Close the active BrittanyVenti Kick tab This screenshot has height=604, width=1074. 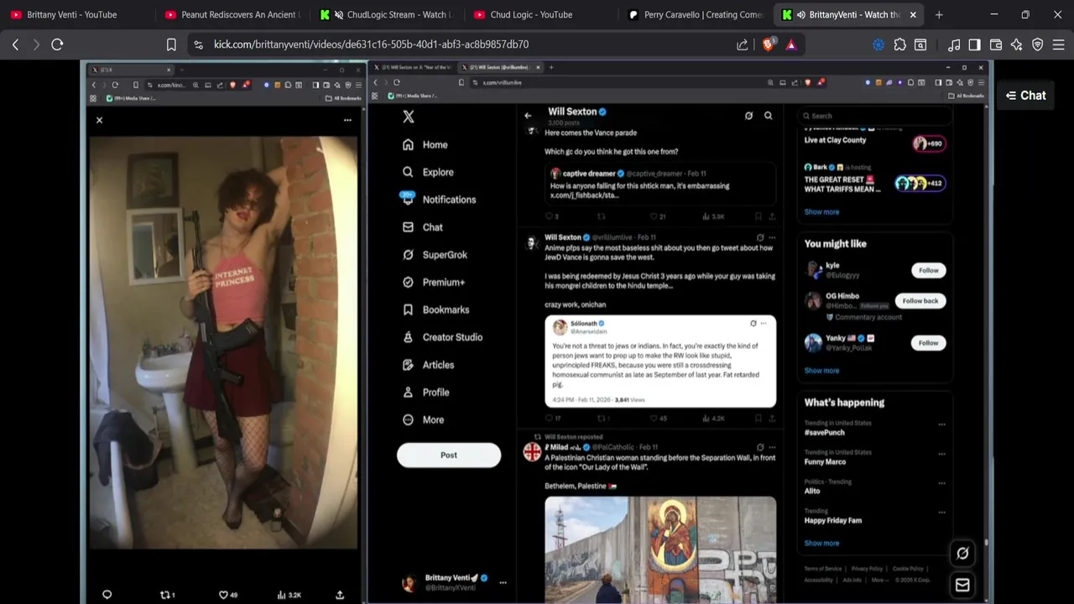(x=913, y=14)
